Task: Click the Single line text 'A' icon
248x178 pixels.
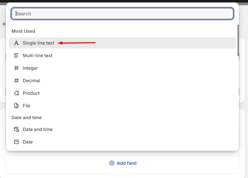Action: click(16, 43)
